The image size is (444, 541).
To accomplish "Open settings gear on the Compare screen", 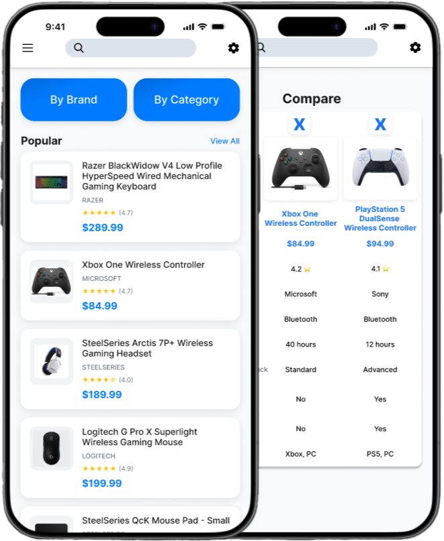I will tap(415, 48).
